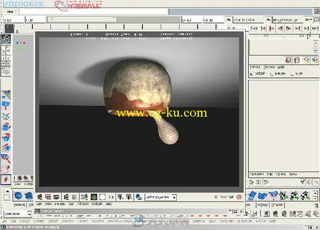Toggle the Pause IPR button in Render View

point(216,197)
